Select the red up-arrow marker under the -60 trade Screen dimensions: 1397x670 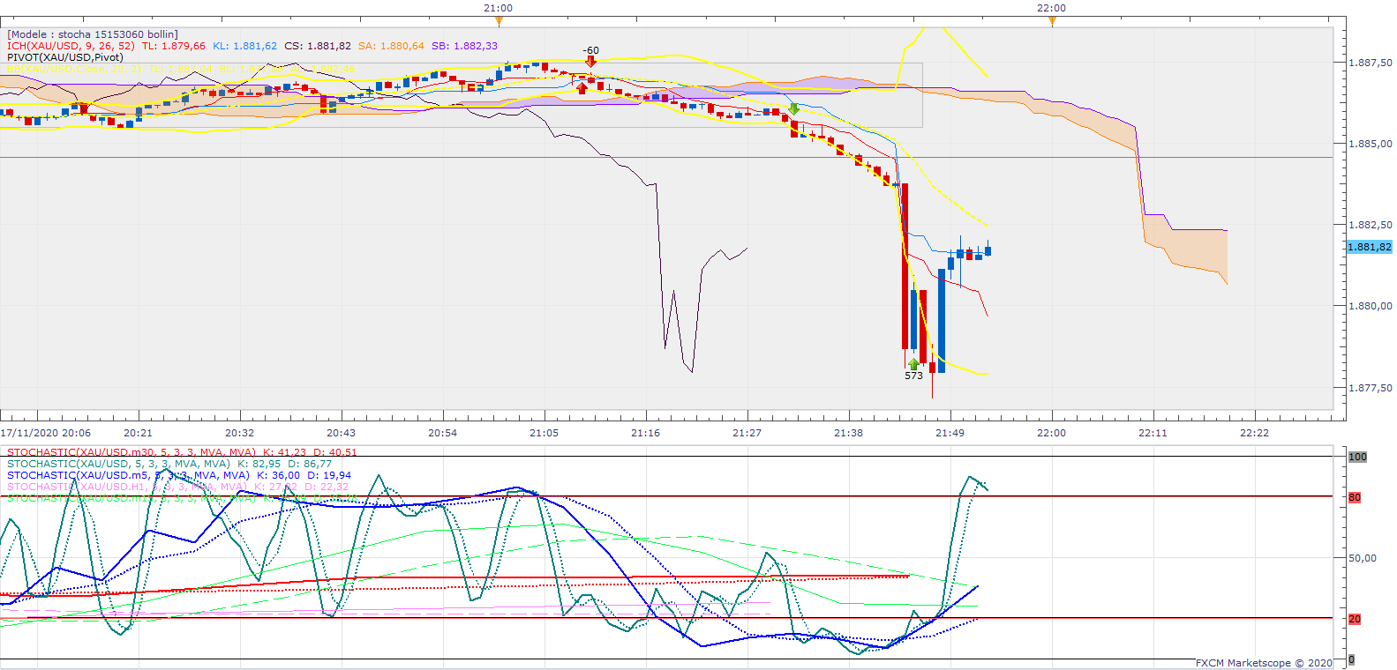[x=582, y=87]
